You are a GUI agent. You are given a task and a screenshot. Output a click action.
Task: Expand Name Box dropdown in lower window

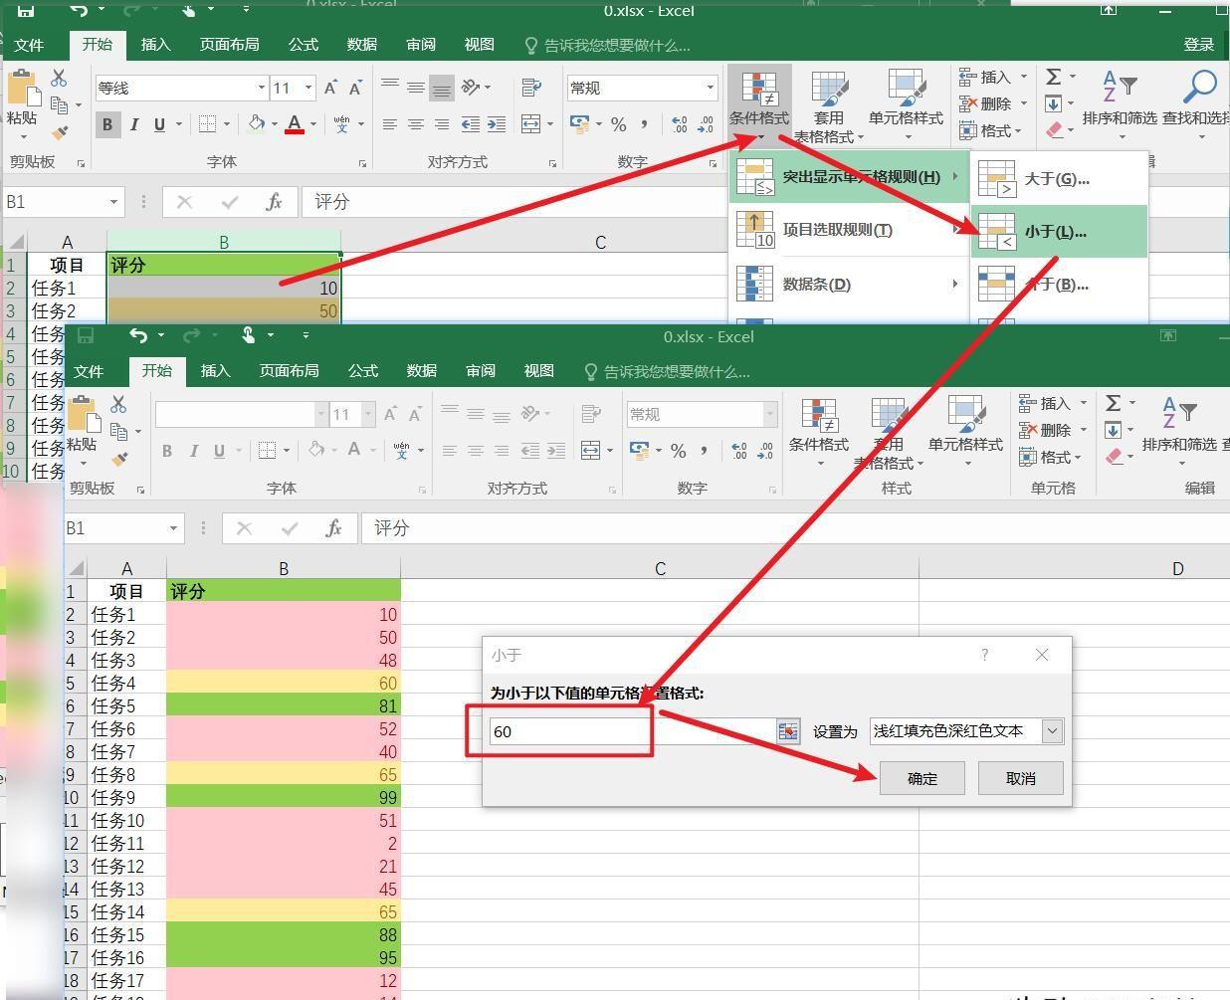(173, 528)
